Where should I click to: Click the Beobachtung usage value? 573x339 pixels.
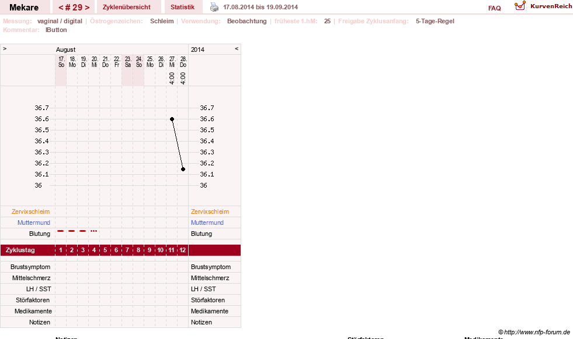click(x=247, y=21)
